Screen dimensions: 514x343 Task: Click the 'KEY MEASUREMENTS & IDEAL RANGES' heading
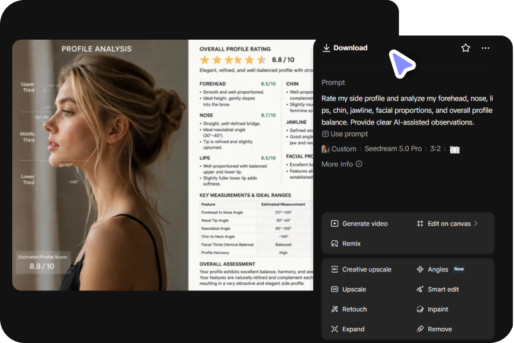[x=245, y=195]
